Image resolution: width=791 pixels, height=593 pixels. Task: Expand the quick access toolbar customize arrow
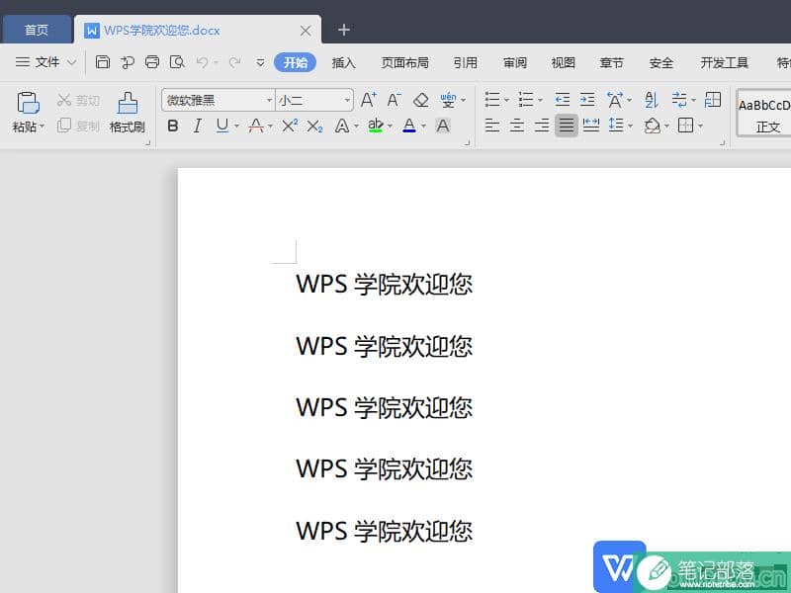pos(260,62)
